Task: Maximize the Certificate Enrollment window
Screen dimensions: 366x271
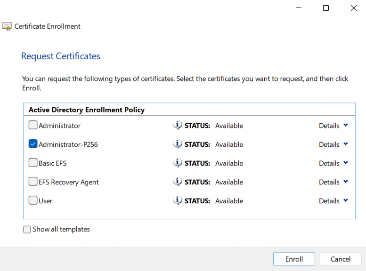Action: point(326,8)
